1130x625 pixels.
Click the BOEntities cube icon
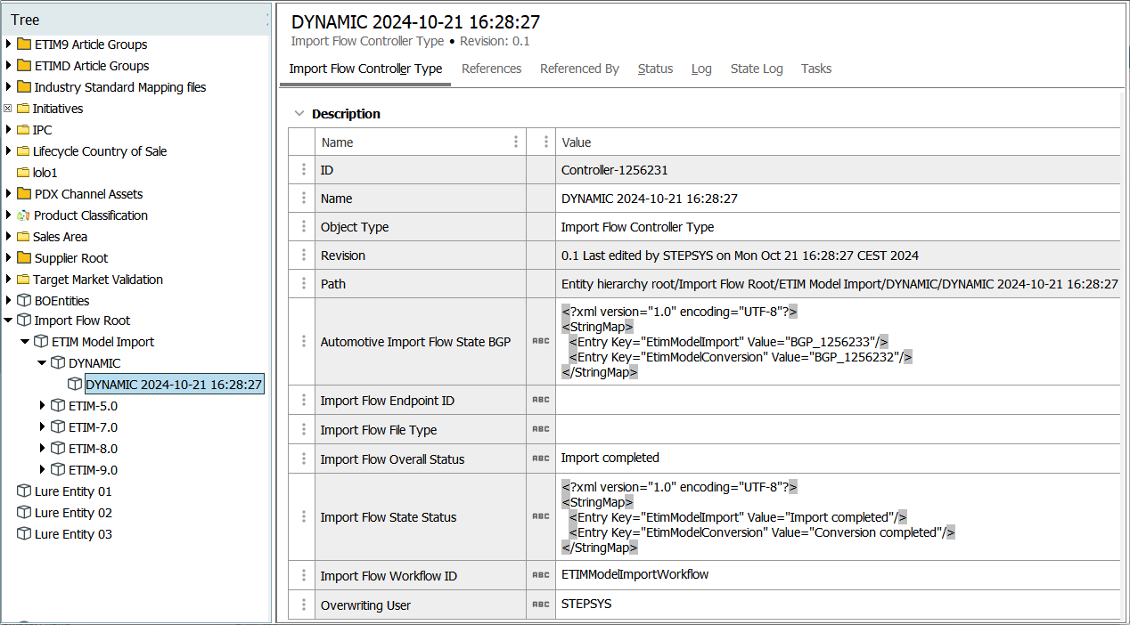click(x=23, y=301)
